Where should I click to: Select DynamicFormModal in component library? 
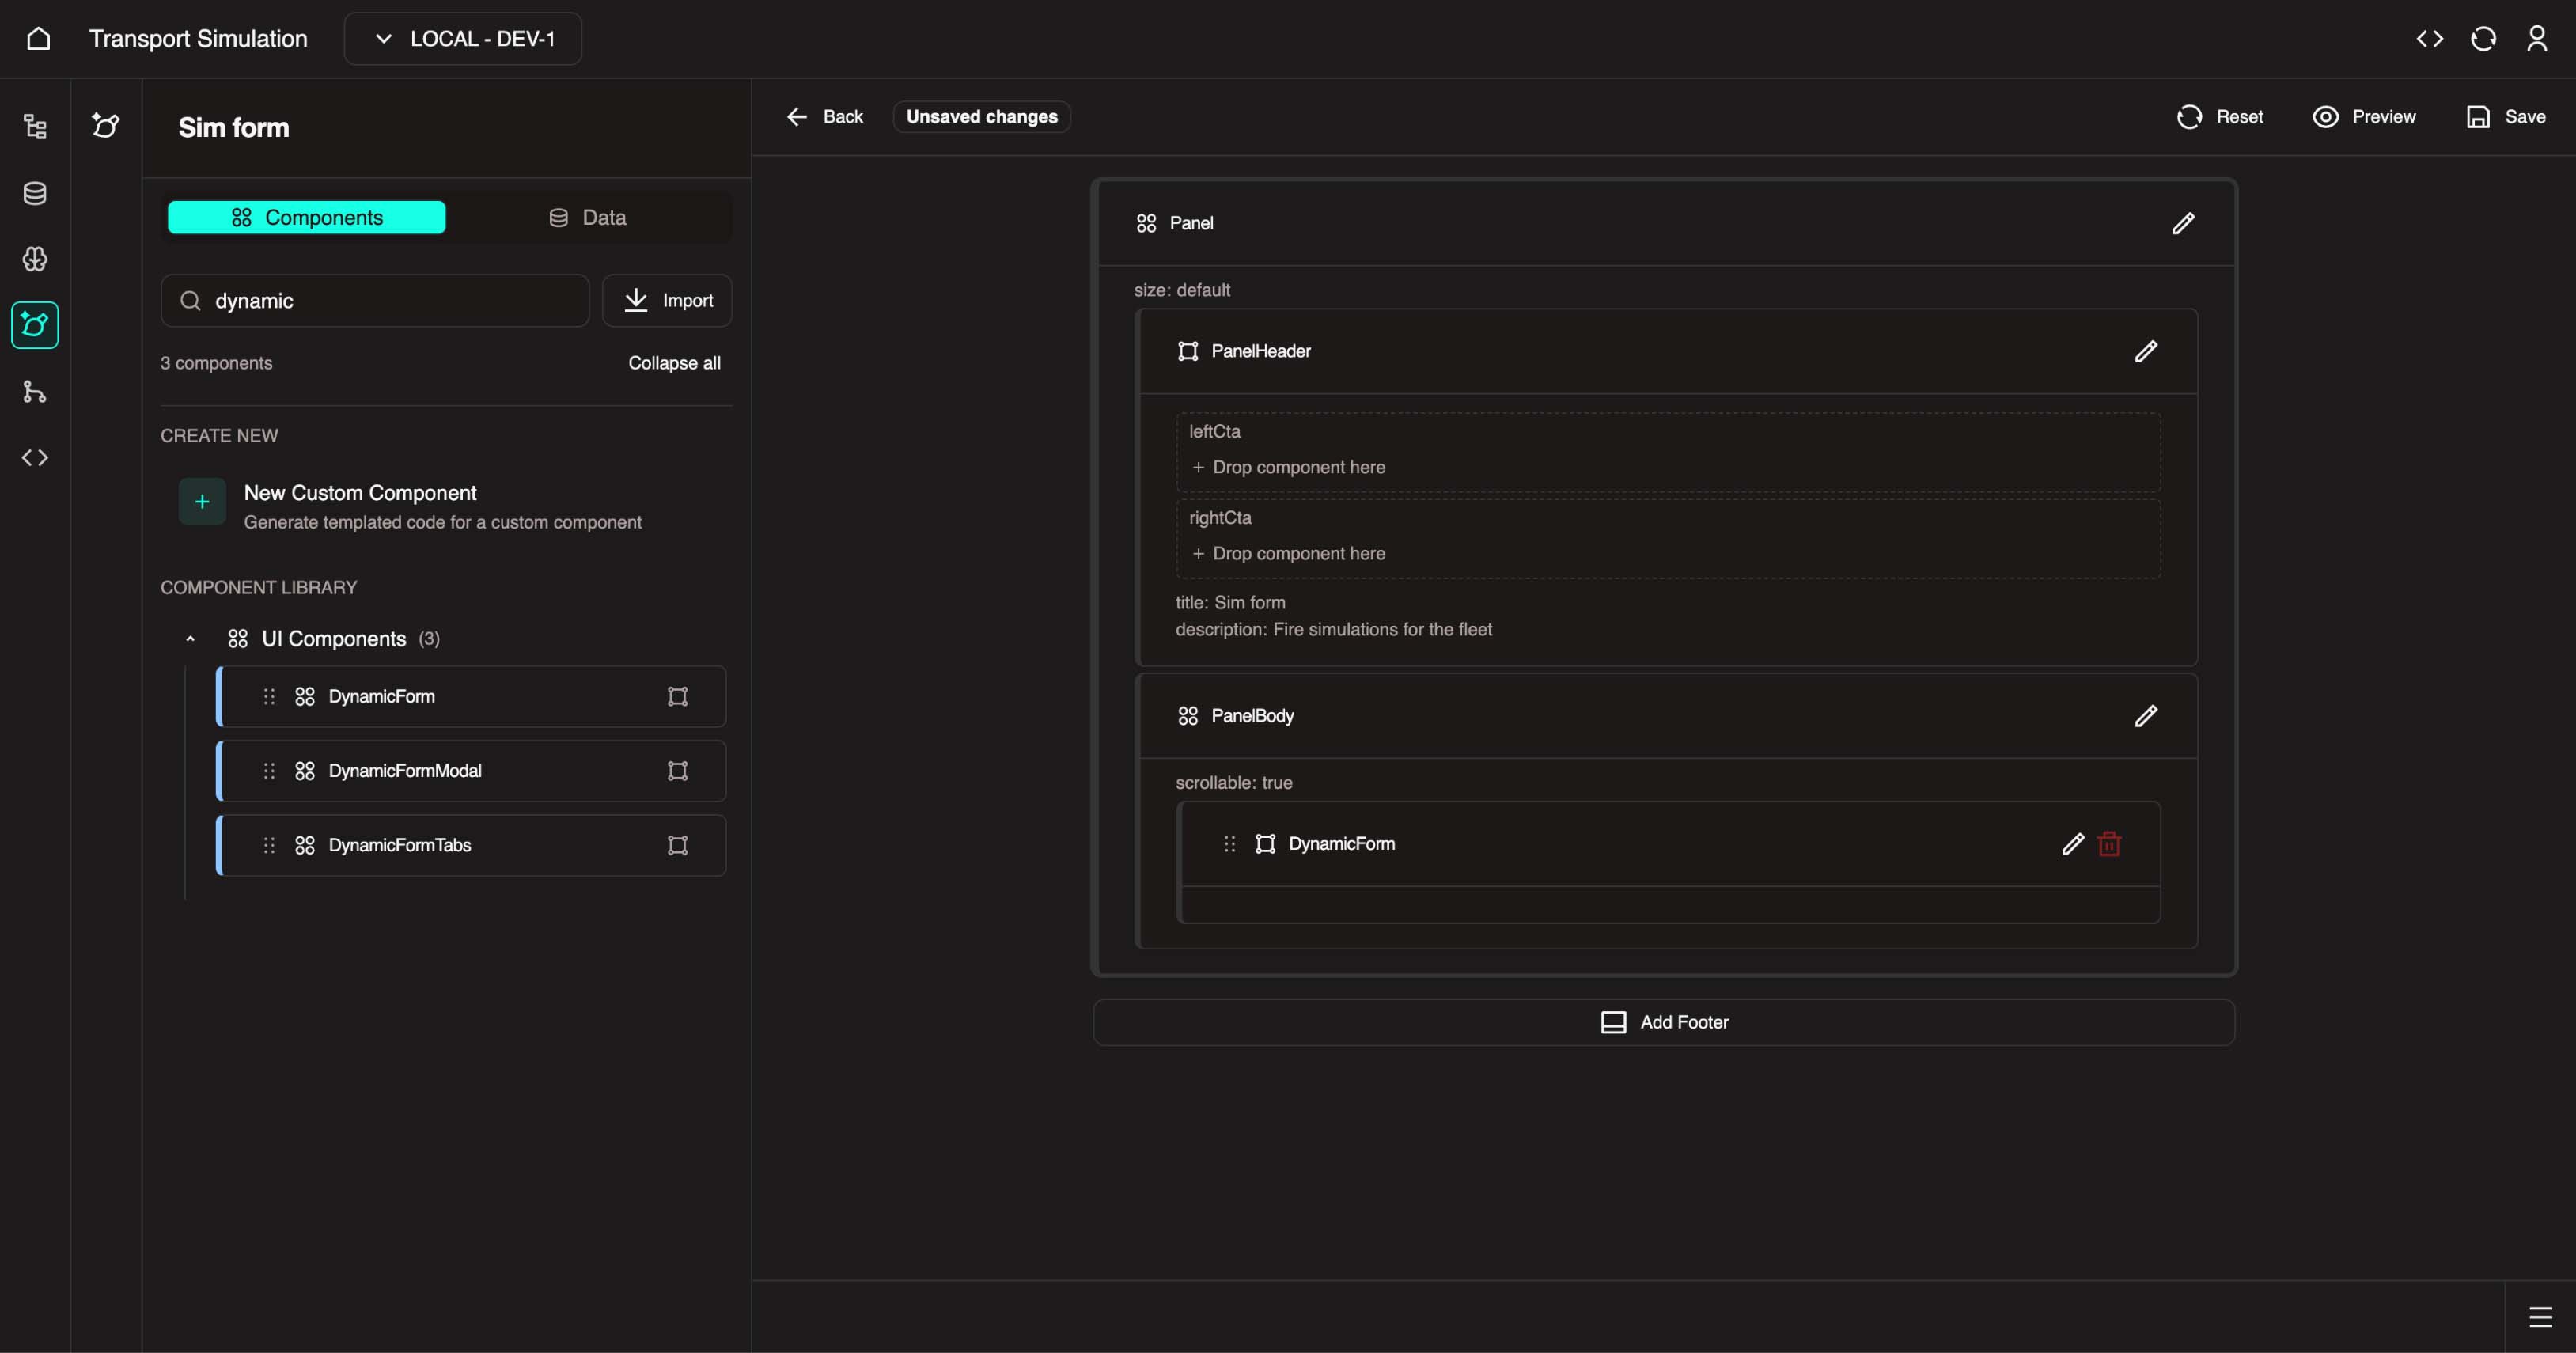point(471,770)
